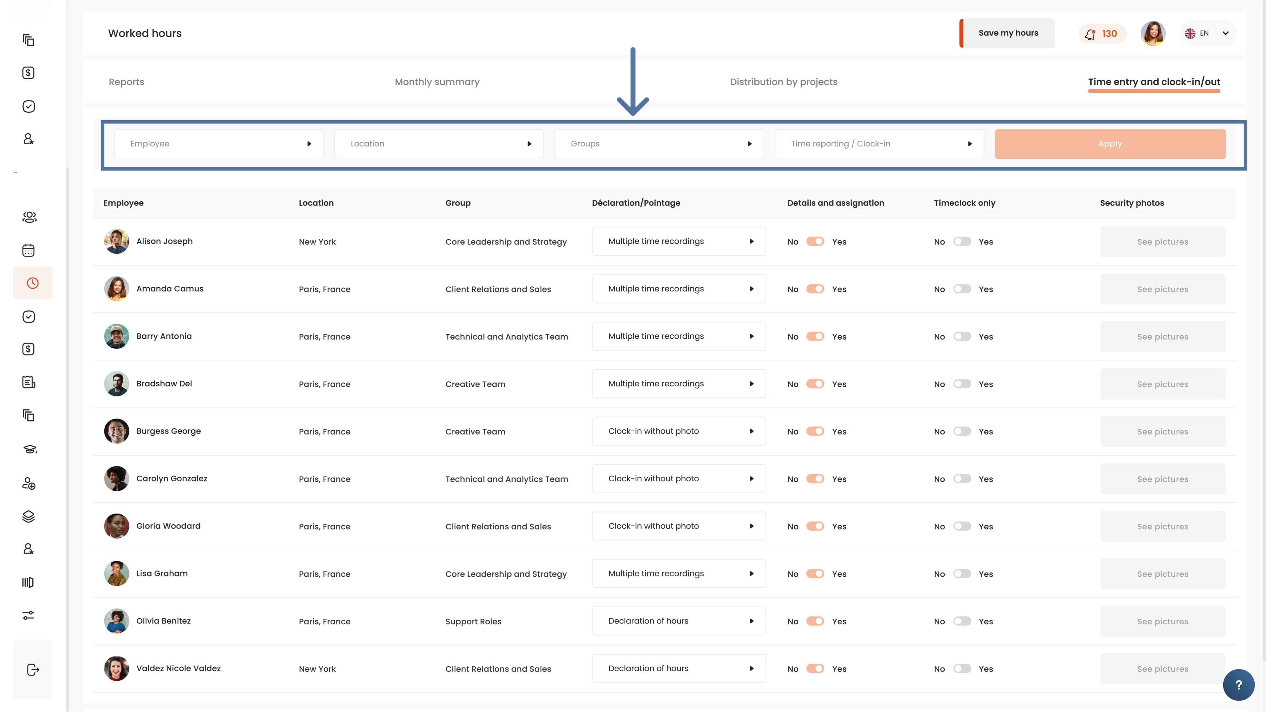Viewport: 1266px width, 712px height.
Task: Enable Timeclock only for Carolyn Gonzalez
Action: [962, 478]
